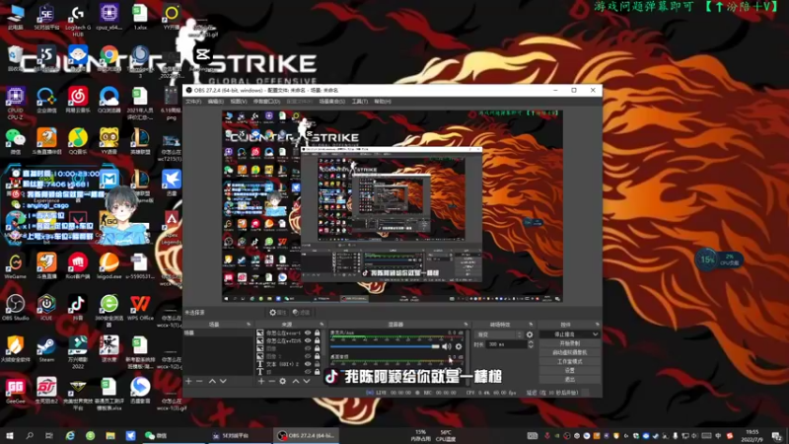
Task: Enable 工作室模式 studio mode
Action: (x=570, y=361)
